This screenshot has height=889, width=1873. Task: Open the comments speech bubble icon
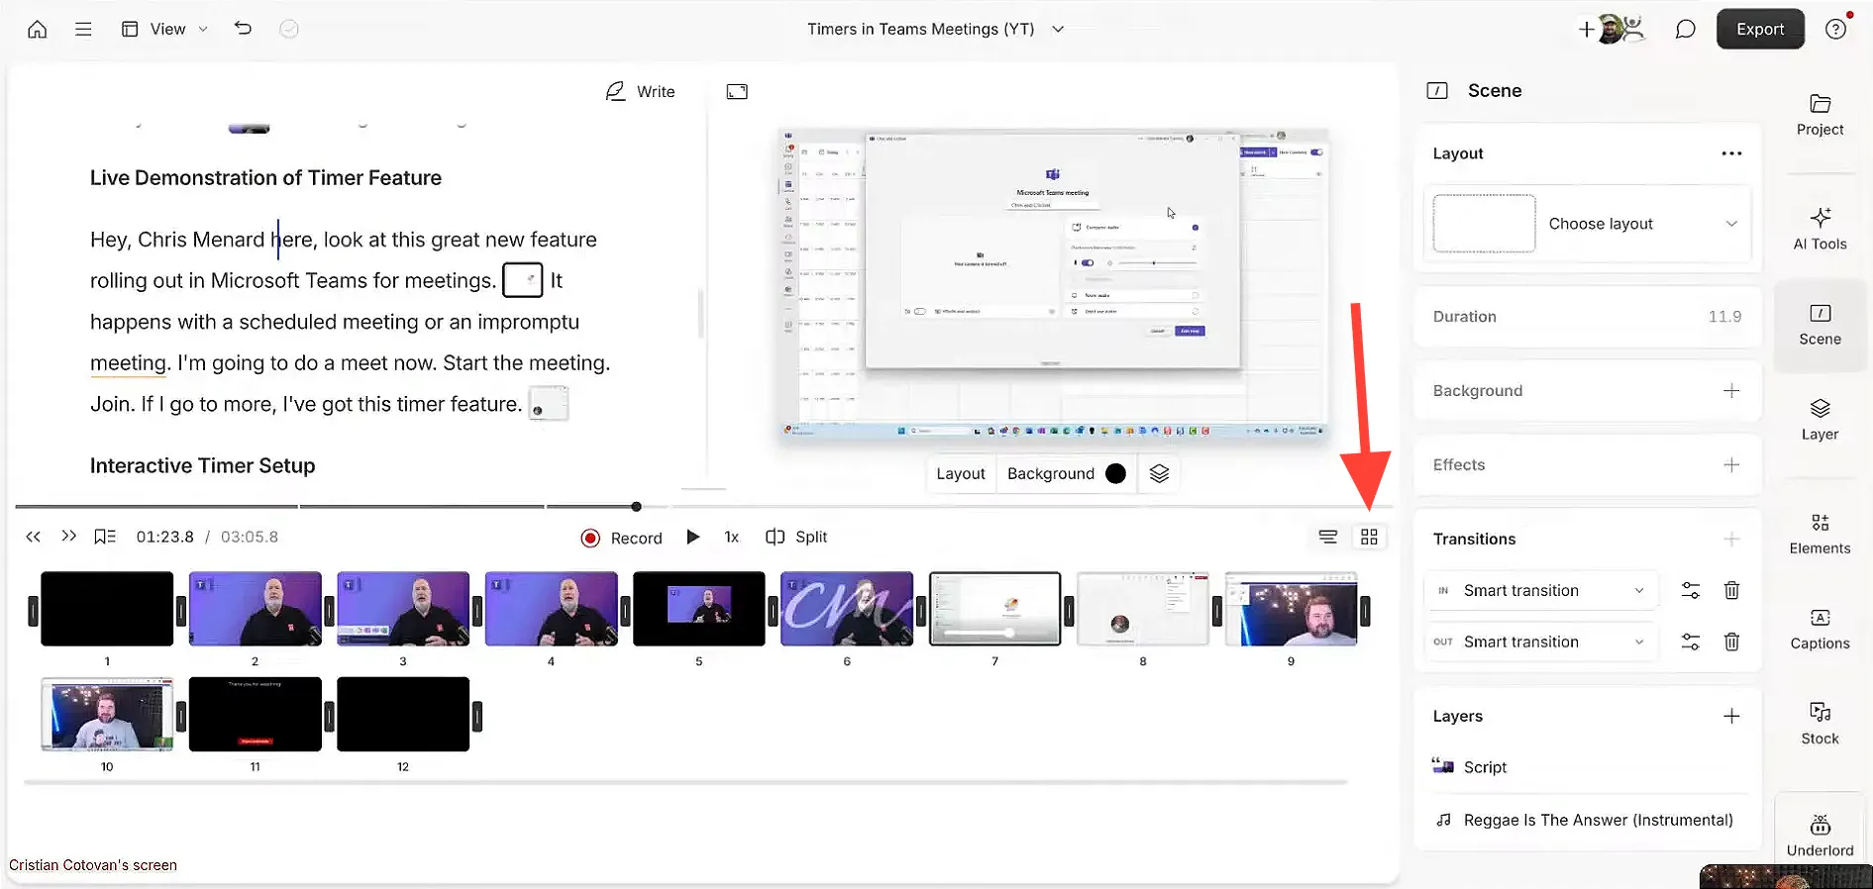[1685, 29]
